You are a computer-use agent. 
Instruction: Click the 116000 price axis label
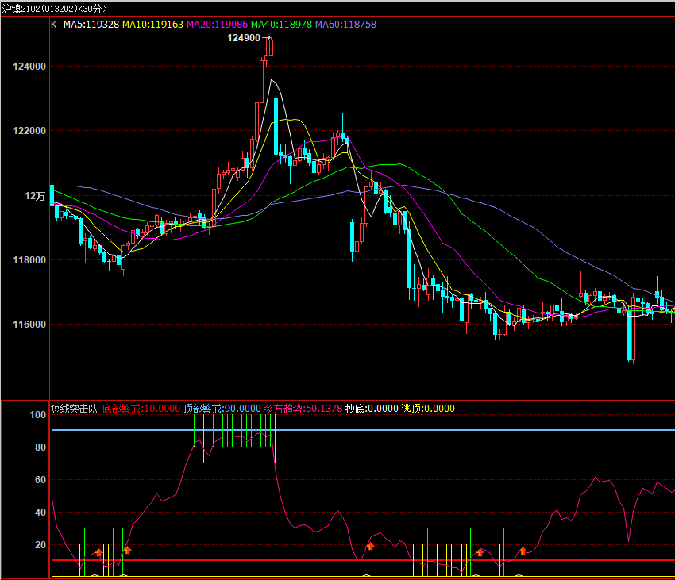29,325
